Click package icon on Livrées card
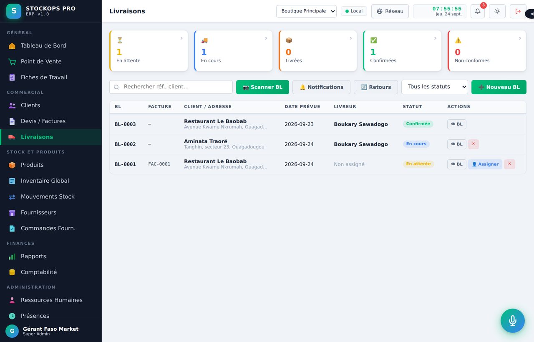Viewport: 534px width, 342px height. point(289,40)
